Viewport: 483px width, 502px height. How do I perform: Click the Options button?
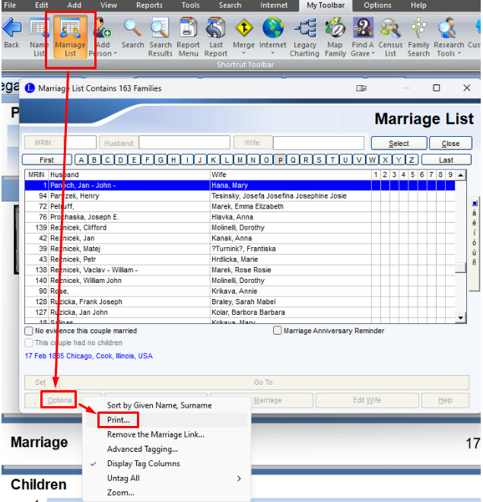tap(59, 400)
